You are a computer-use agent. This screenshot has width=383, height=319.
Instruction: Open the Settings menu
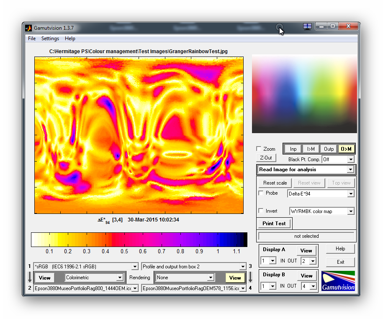coord(50,39)
